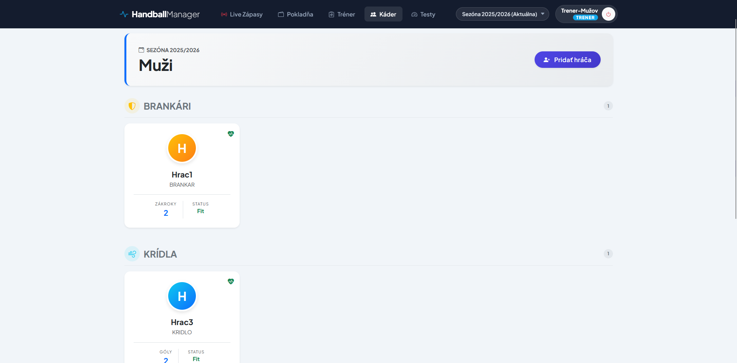737x363 pixels.
Task: Switch to the Tréner page
Action: coord(342,14)
